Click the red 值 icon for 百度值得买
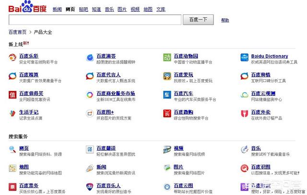 [12, 95]
